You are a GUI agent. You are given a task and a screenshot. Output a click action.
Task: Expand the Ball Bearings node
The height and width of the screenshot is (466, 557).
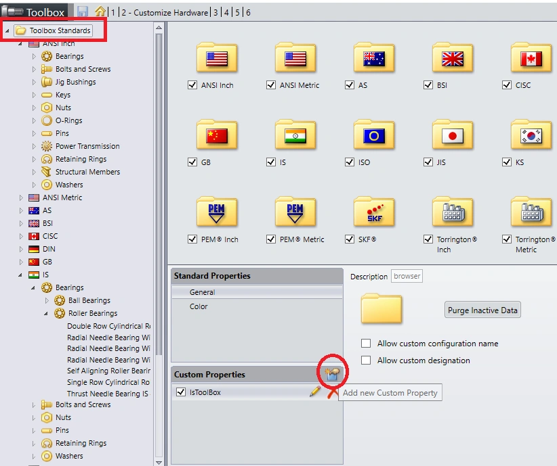47,300
